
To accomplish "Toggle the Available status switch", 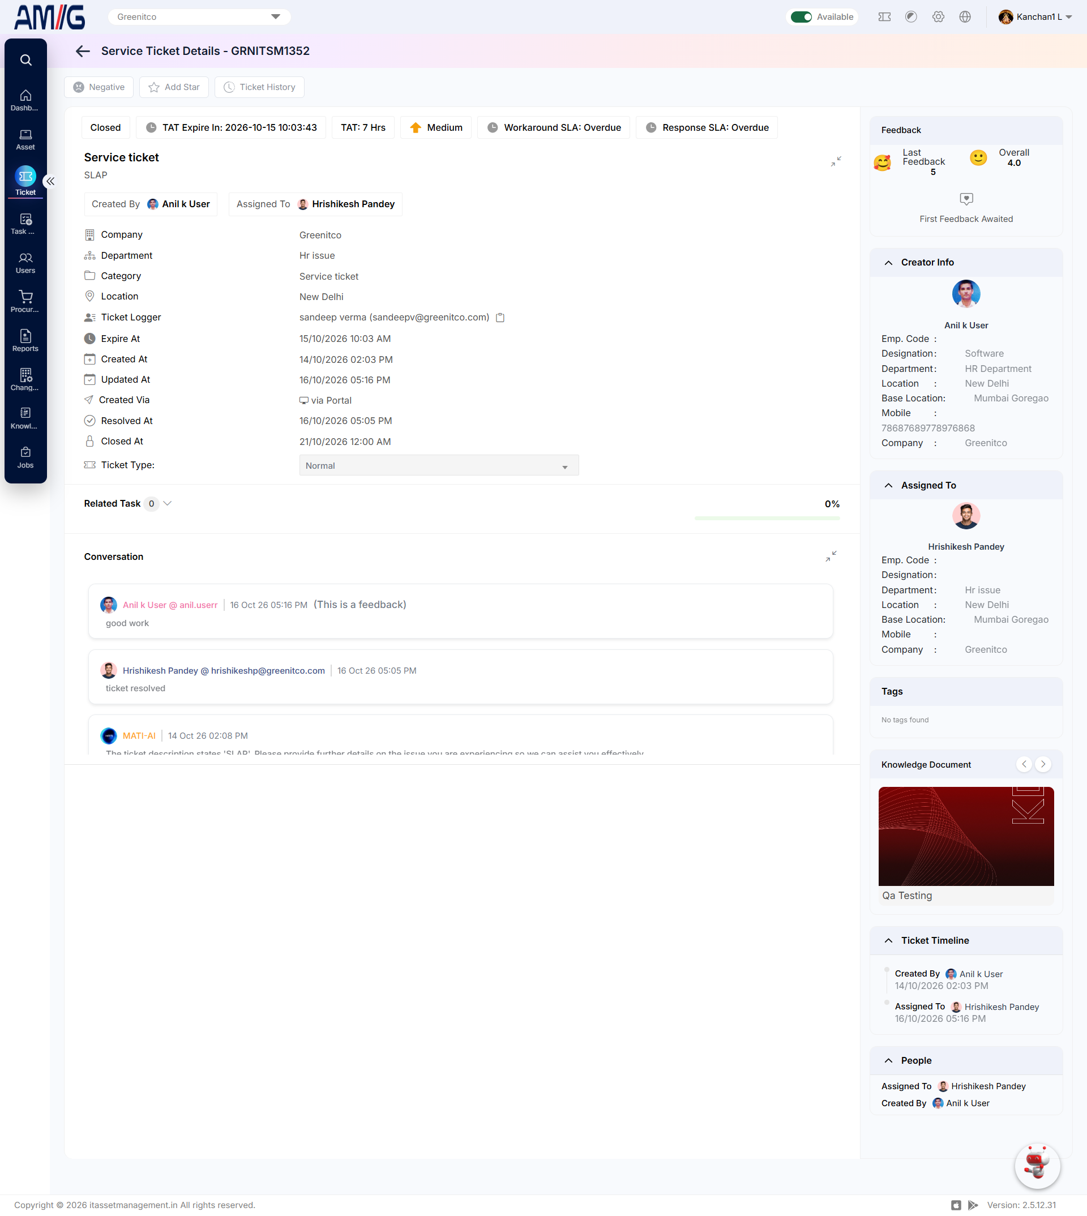I will point(801,17).
